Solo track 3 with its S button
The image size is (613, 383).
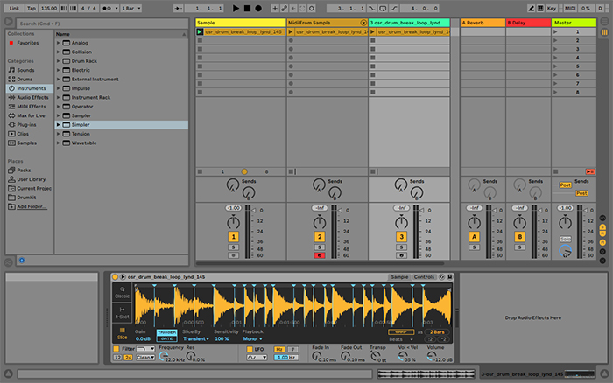point(401,247)
